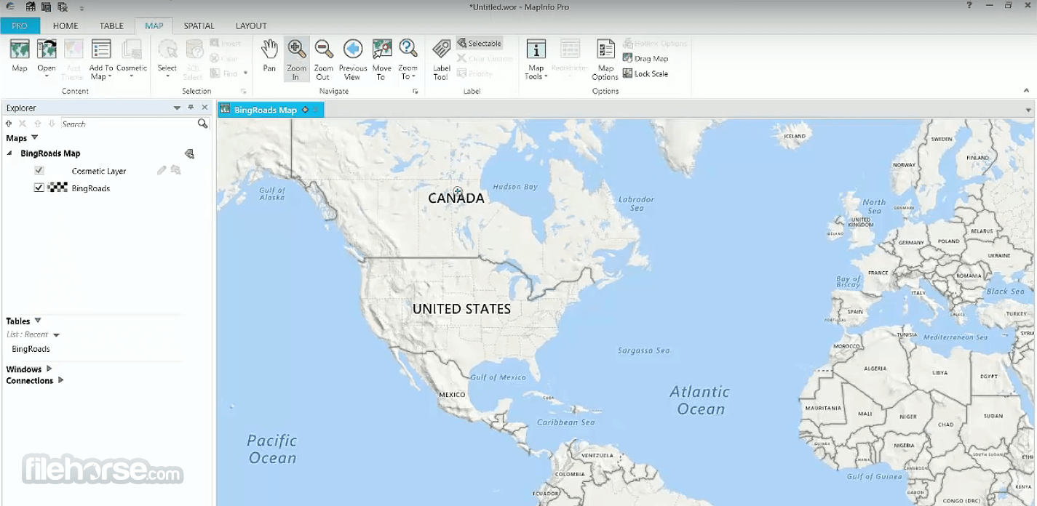This screenshot has height=506, width=1037.
Task: Click the Clear Custom labels button
Action: 485,58
